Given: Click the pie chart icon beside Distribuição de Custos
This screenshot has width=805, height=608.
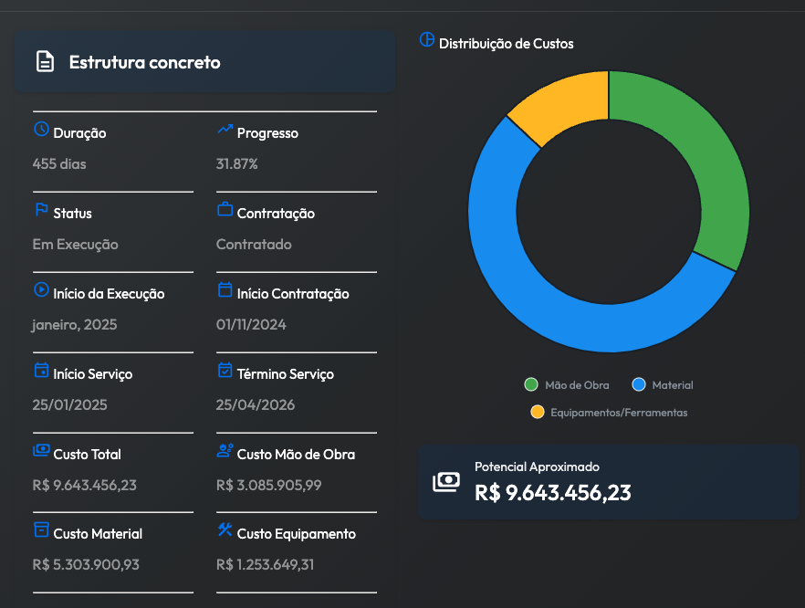Looking at the screenshot, I should tap(427, 41).
